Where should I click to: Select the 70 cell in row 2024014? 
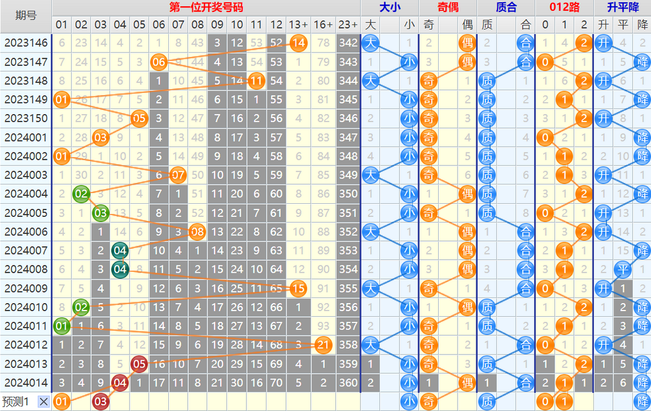click(x=276, y=382)
